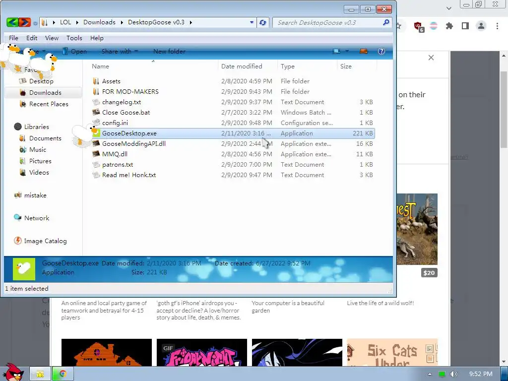This screenshot has width=508, height=381.
Task: Select config.ini file name
Action: 115,123
